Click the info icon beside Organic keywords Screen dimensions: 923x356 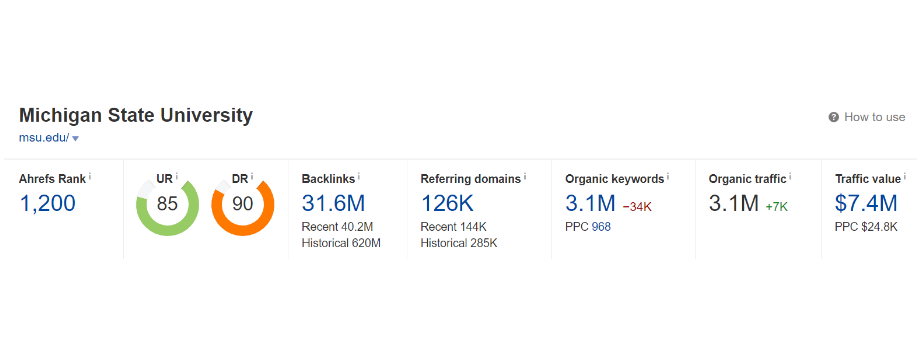668,176
